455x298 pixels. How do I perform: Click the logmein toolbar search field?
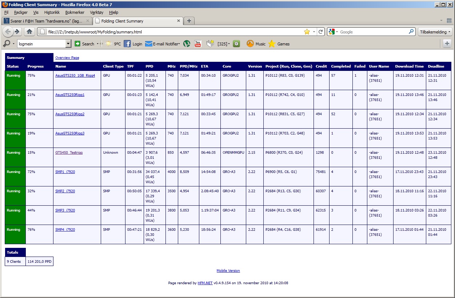tap(41, 44)
